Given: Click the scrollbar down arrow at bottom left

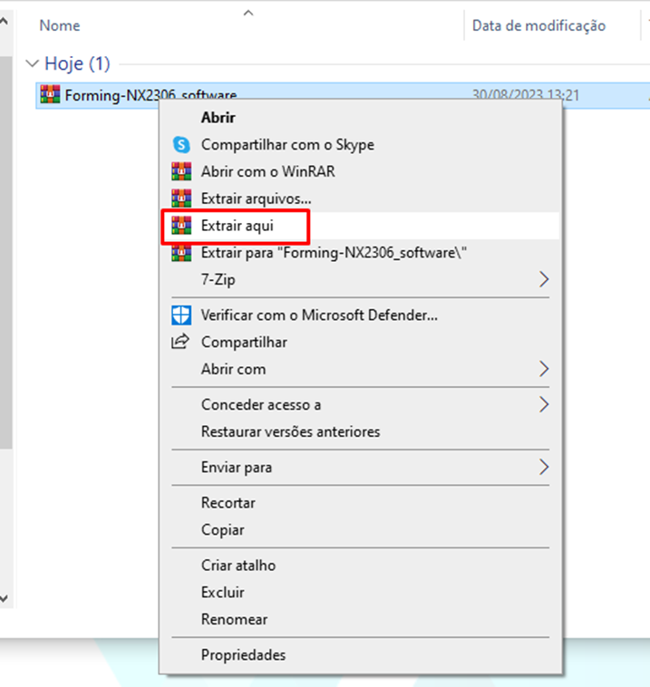Looking at the screenshot, I should [x=5, y=598].
